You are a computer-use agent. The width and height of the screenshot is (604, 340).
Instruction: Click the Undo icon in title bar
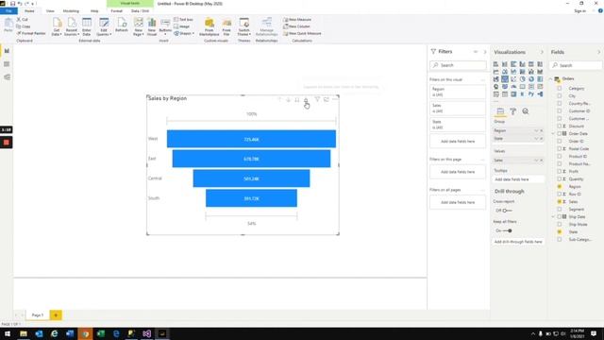(x=20, y=4)
